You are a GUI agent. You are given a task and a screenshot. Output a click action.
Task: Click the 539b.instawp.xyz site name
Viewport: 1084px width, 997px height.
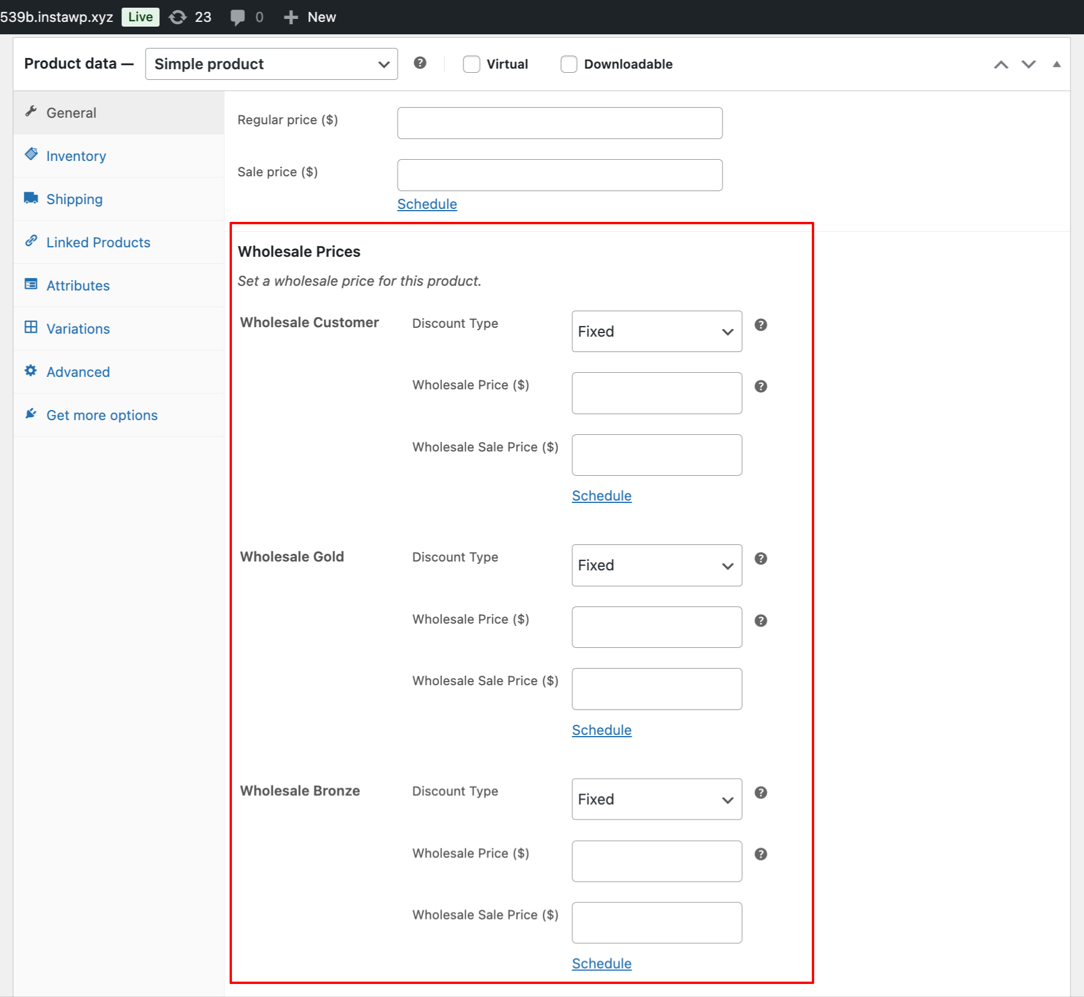(57, 17)
